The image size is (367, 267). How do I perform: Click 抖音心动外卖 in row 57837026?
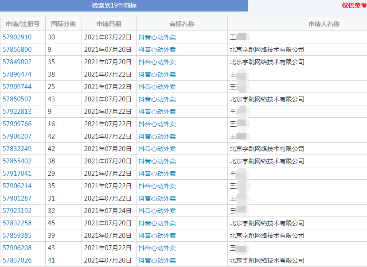(157, 260)
